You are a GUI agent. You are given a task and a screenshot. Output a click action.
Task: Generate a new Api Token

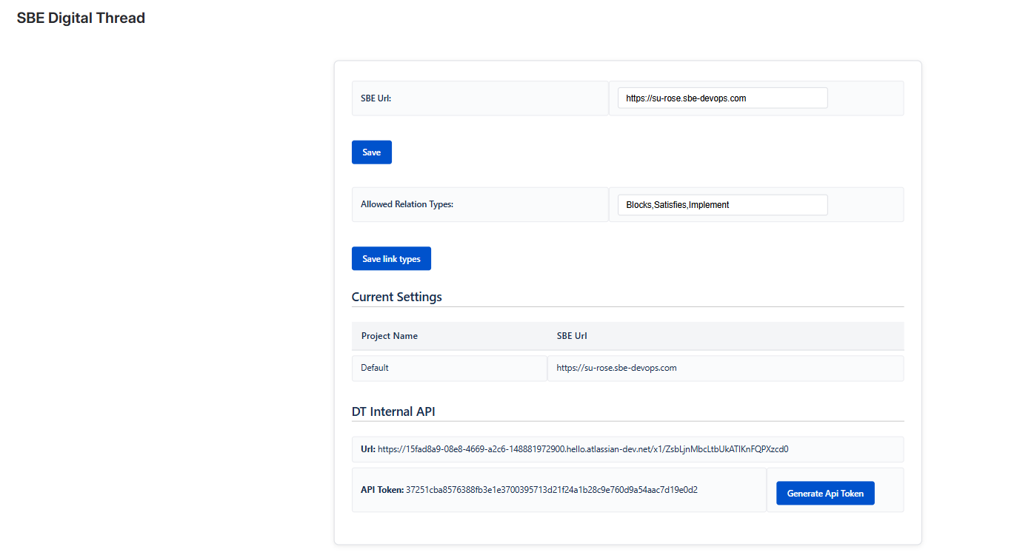tap(825, 494)
